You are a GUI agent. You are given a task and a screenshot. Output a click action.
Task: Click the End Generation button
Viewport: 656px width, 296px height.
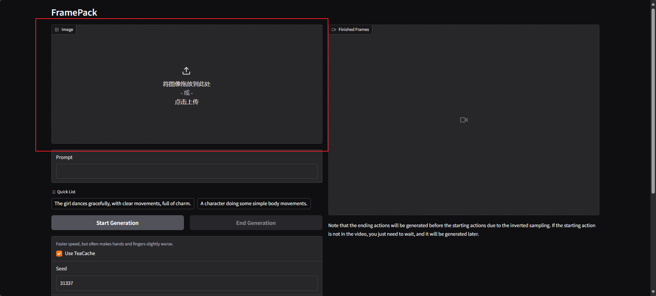pos(256,223)
